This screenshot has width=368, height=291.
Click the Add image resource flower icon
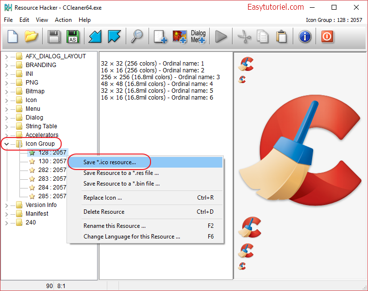[180, 36]
